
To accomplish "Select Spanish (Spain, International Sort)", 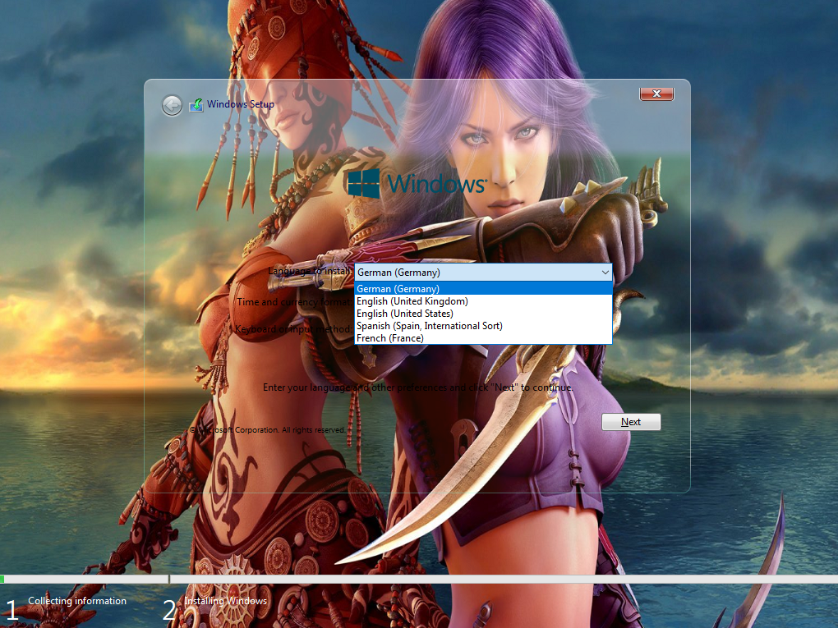I will coord(483,326).
